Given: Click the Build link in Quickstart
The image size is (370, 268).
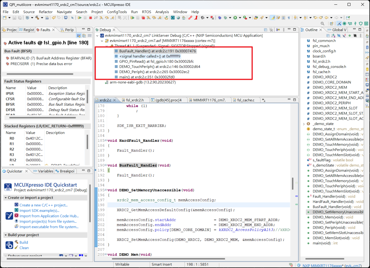Looking at the screenshot, I should click(24, 242).
